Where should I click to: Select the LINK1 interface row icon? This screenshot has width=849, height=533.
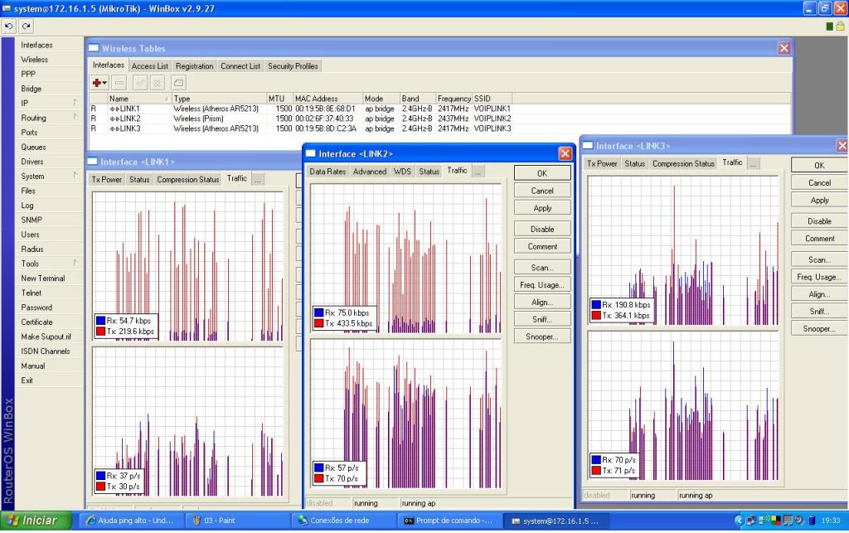pyautogui.click(x=114, y=109)
